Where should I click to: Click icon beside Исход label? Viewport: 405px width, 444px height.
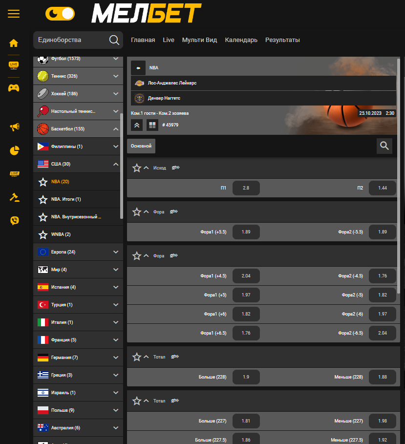point(175,168)
